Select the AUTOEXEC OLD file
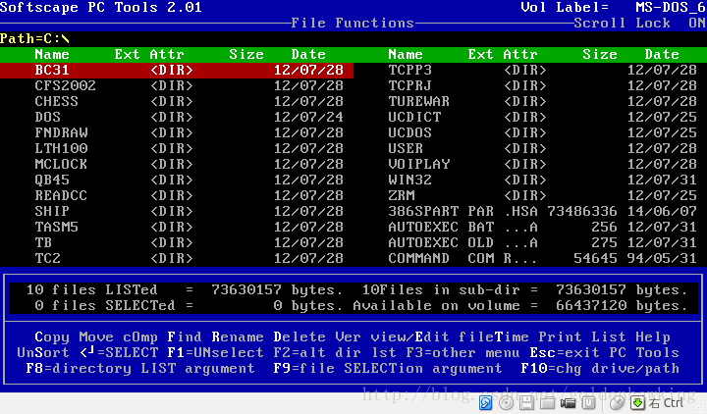This screenshot has width=707, height=414. [542, 243]
